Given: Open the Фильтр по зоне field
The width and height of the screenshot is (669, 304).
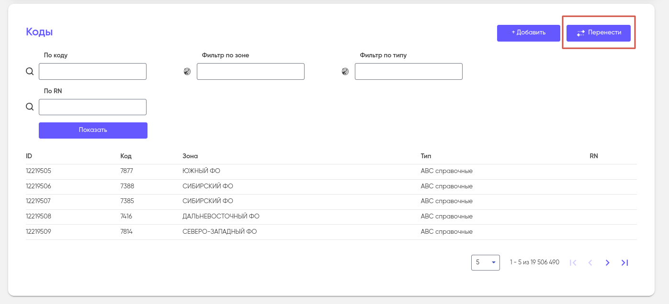Looking at the screenshot, I should click(x=250, y=72).
